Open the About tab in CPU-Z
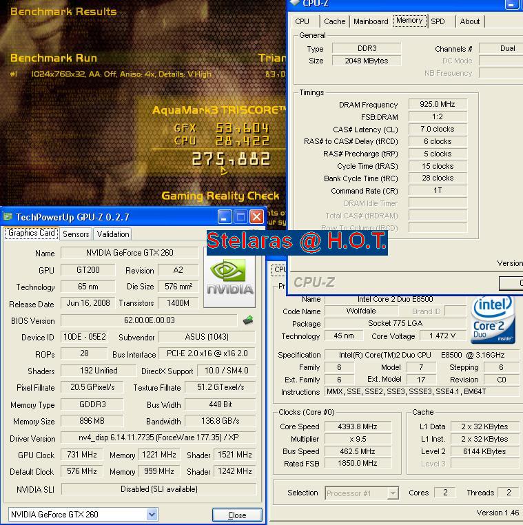This screenshot has height=525, width=523. coord(470,21)
